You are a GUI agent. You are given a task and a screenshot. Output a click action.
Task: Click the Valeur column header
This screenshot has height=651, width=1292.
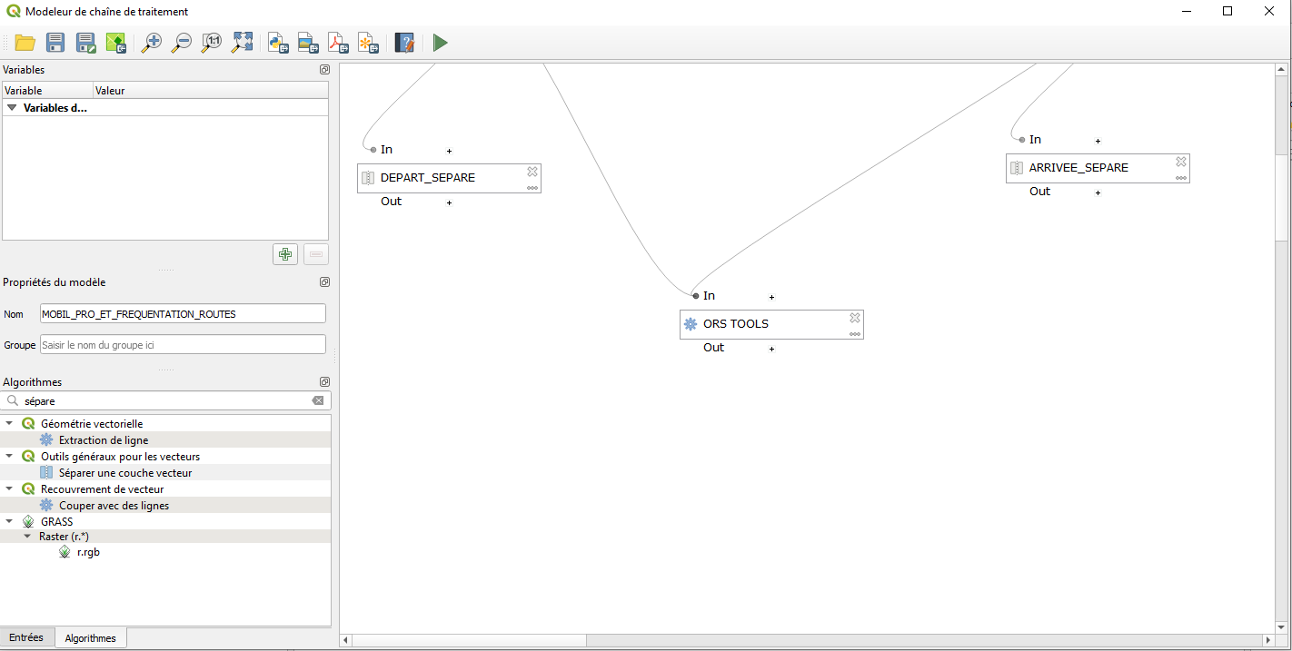(x=211, y=91)
